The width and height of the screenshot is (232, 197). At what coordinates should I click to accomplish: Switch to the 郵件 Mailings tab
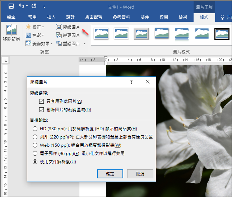[x=145, y=17]
